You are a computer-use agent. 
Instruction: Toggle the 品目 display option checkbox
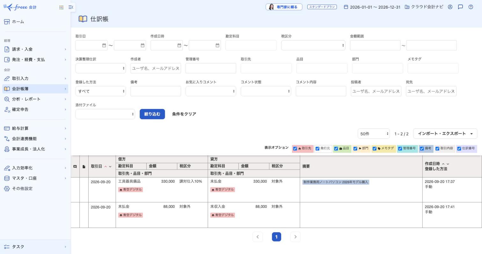(x=336, y=149)
